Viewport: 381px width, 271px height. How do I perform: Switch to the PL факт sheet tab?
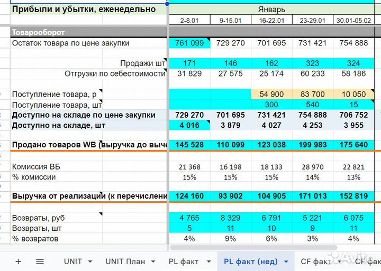(184, 261)
